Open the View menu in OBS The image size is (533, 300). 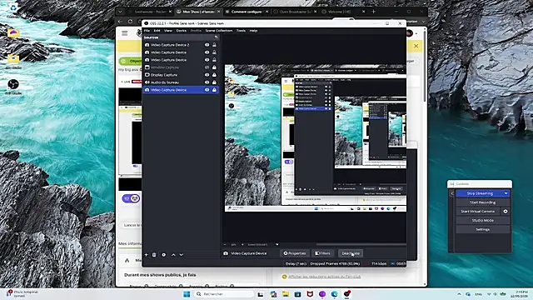168,31
